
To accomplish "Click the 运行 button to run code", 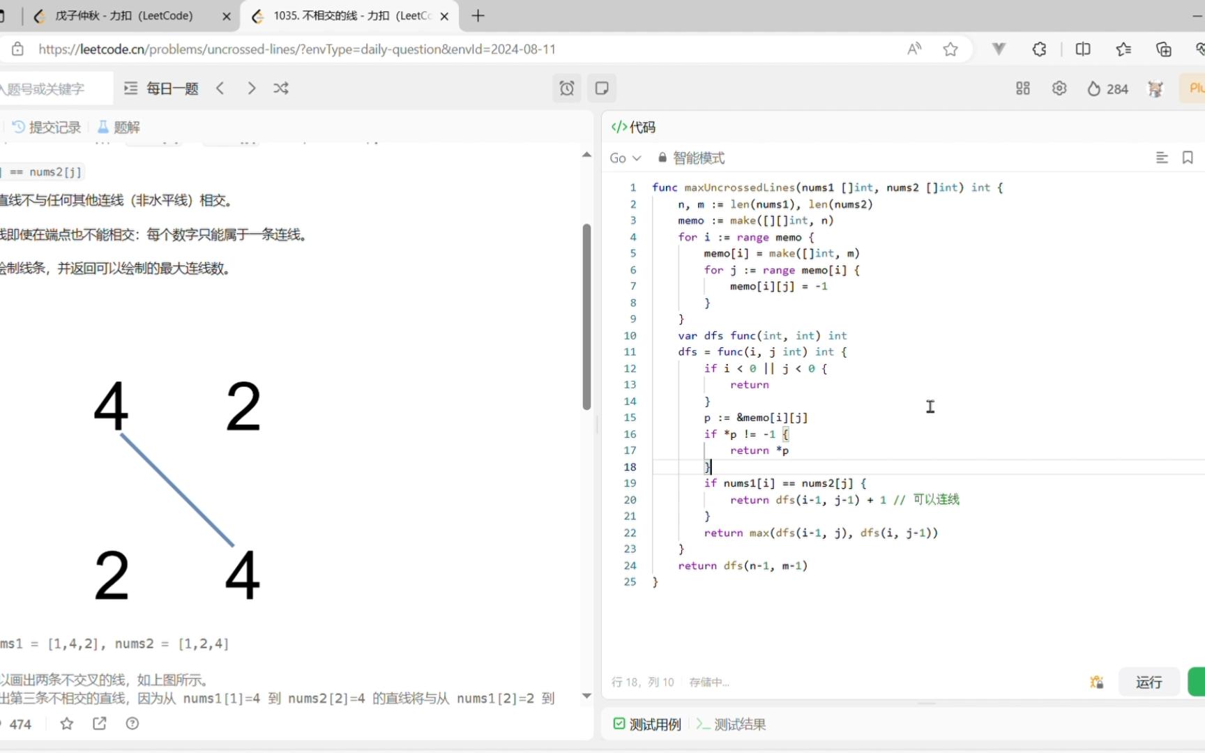I will [1148, 682].
